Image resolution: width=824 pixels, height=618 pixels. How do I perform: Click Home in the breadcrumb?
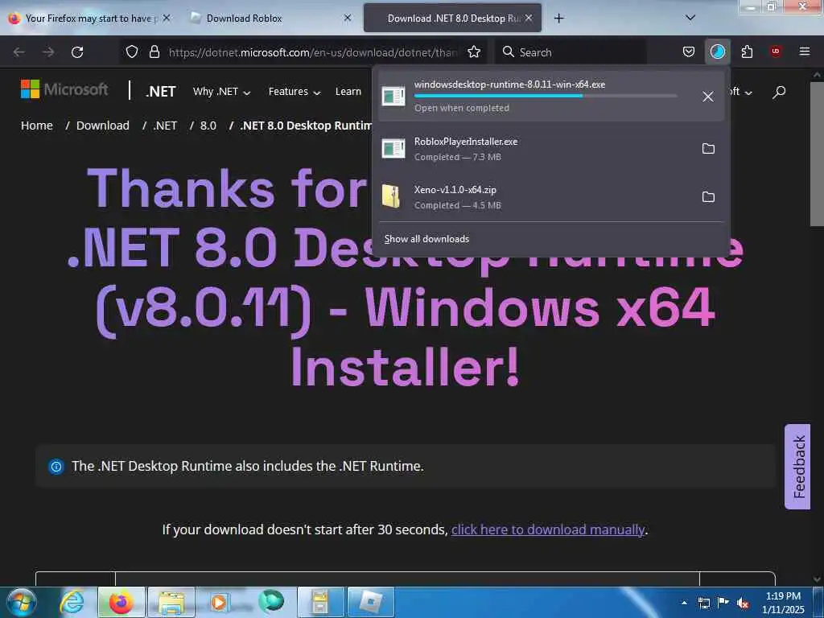coord(37,126)
